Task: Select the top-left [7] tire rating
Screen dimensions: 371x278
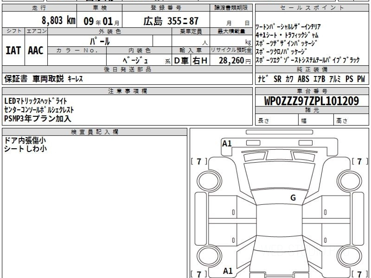Action: click(x=199, y=161)
